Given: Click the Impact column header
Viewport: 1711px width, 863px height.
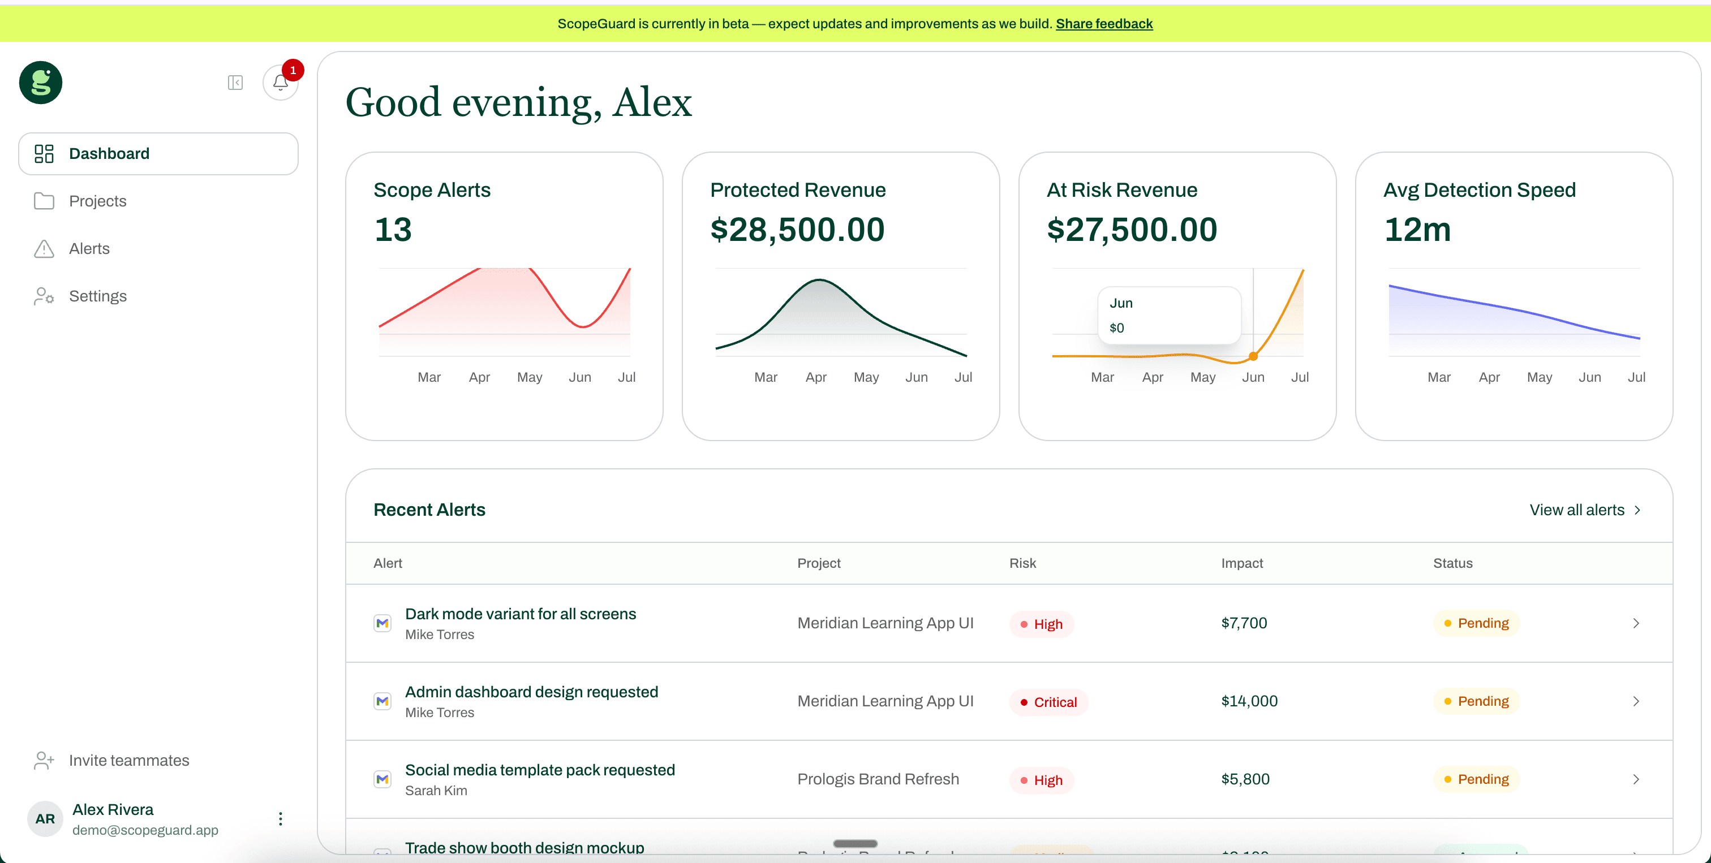Looking at the screenshot, I should coord(1242,564).
